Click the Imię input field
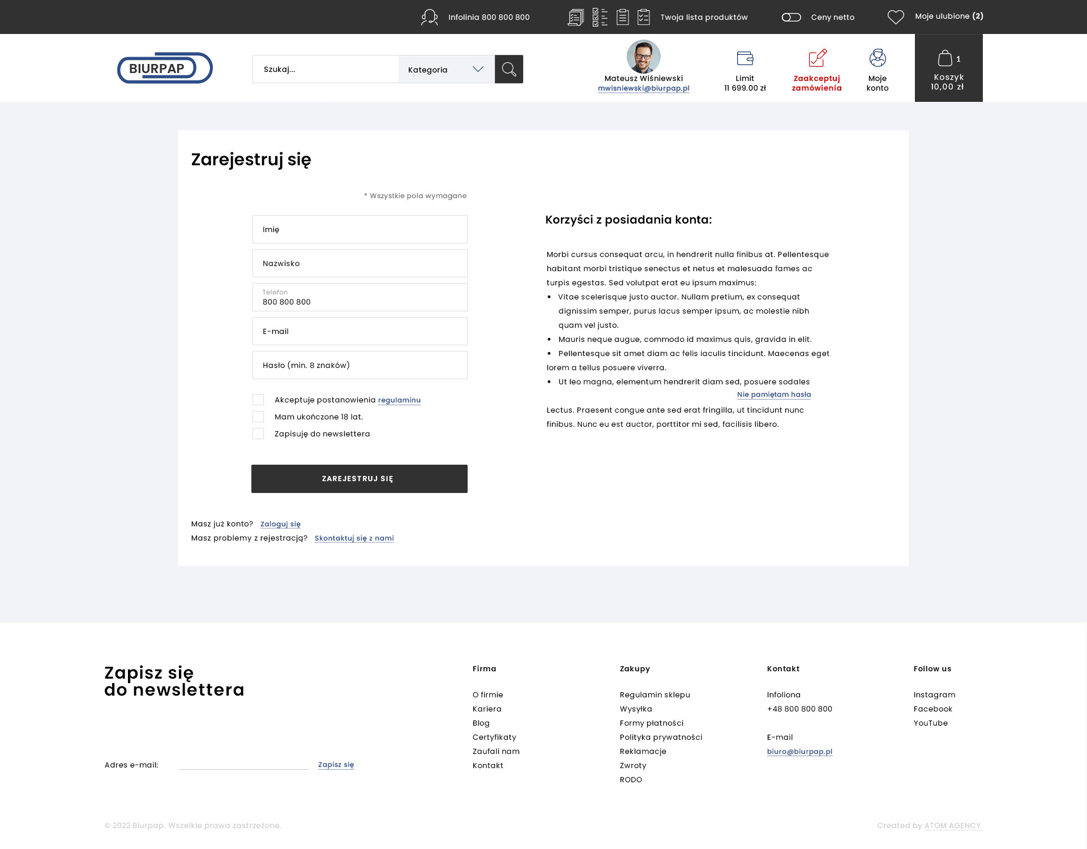Screen dimensions: 1087x849 pos(360,229)
